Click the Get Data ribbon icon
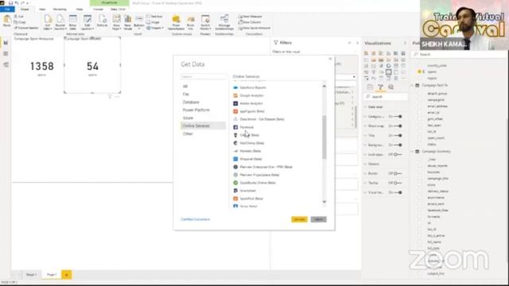The height and width of the screenshot is (286, 509). click(x=48, y=22)
